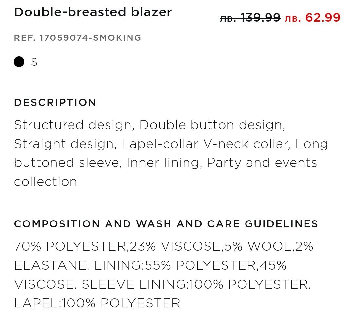Viewport: 354px width, 315px height.
Task: Click the "Straight design" phrase
Action: (x=64, y=144)
